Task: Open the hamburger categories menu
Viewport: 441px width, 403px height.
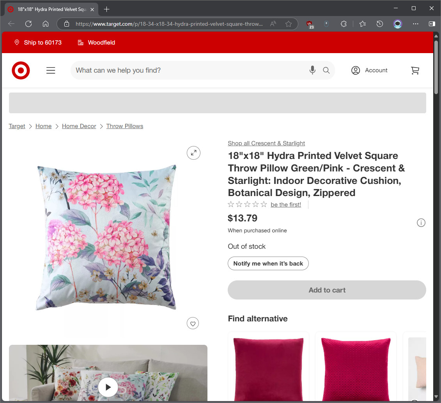Action: pos(51,70)
